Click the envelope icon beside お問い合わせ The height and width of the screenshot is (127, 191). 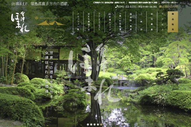point(161,6)
